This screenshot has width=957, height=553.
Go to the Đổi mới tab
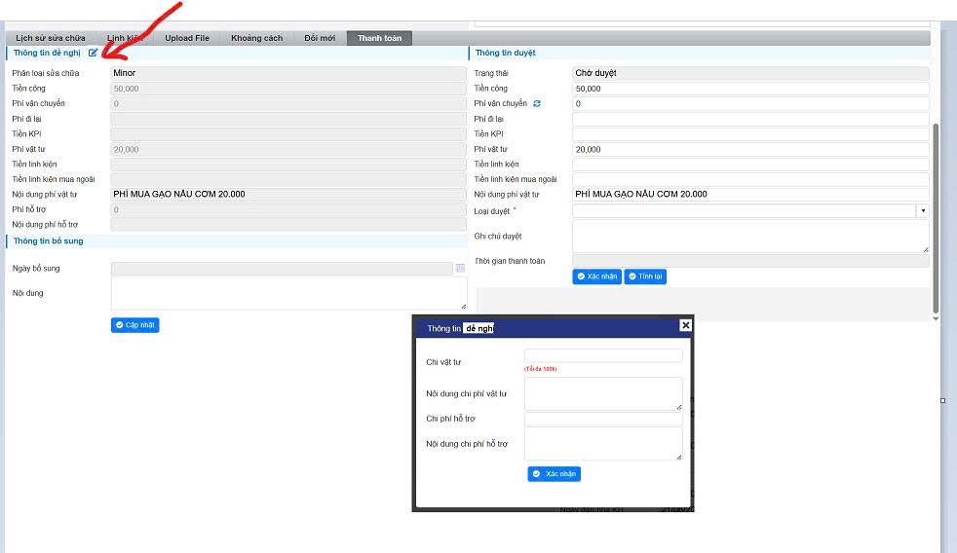[x=320, y=38]
